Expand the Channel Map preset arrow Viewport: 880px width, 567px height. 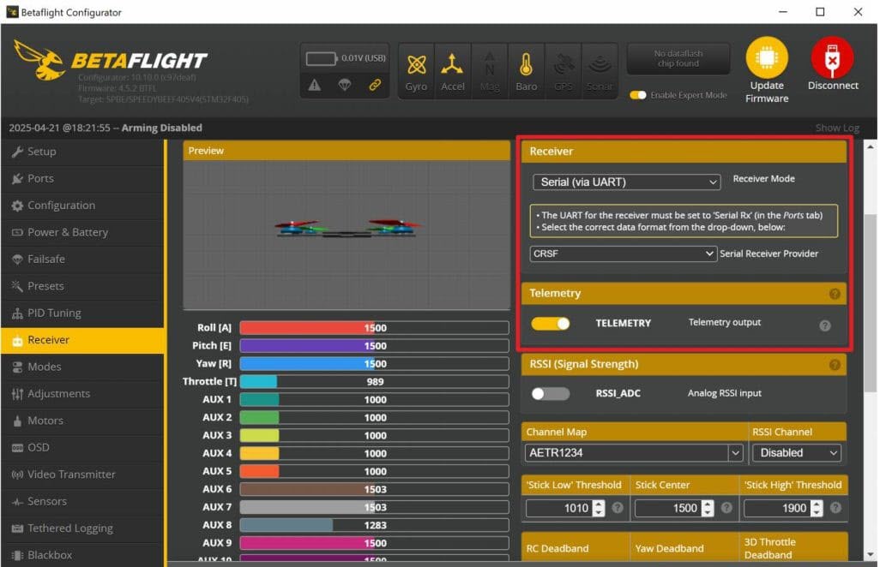click(735, 453)
